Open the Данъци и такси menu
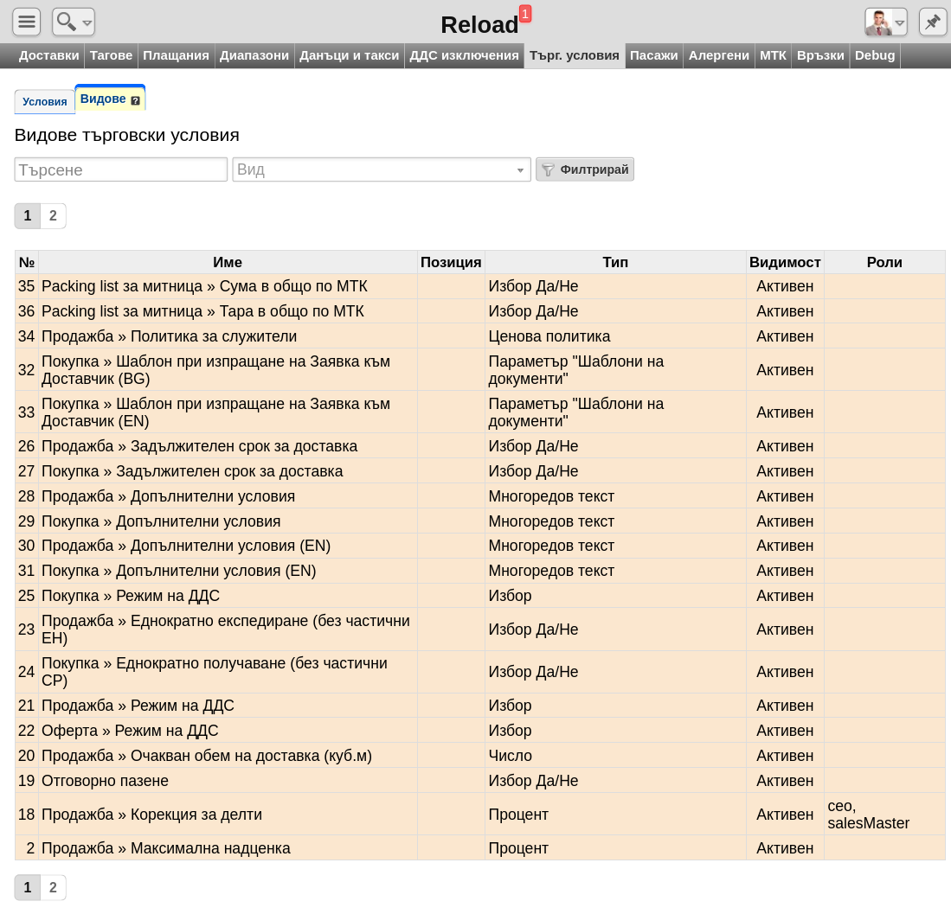The image size is (951, 914). 350,55
